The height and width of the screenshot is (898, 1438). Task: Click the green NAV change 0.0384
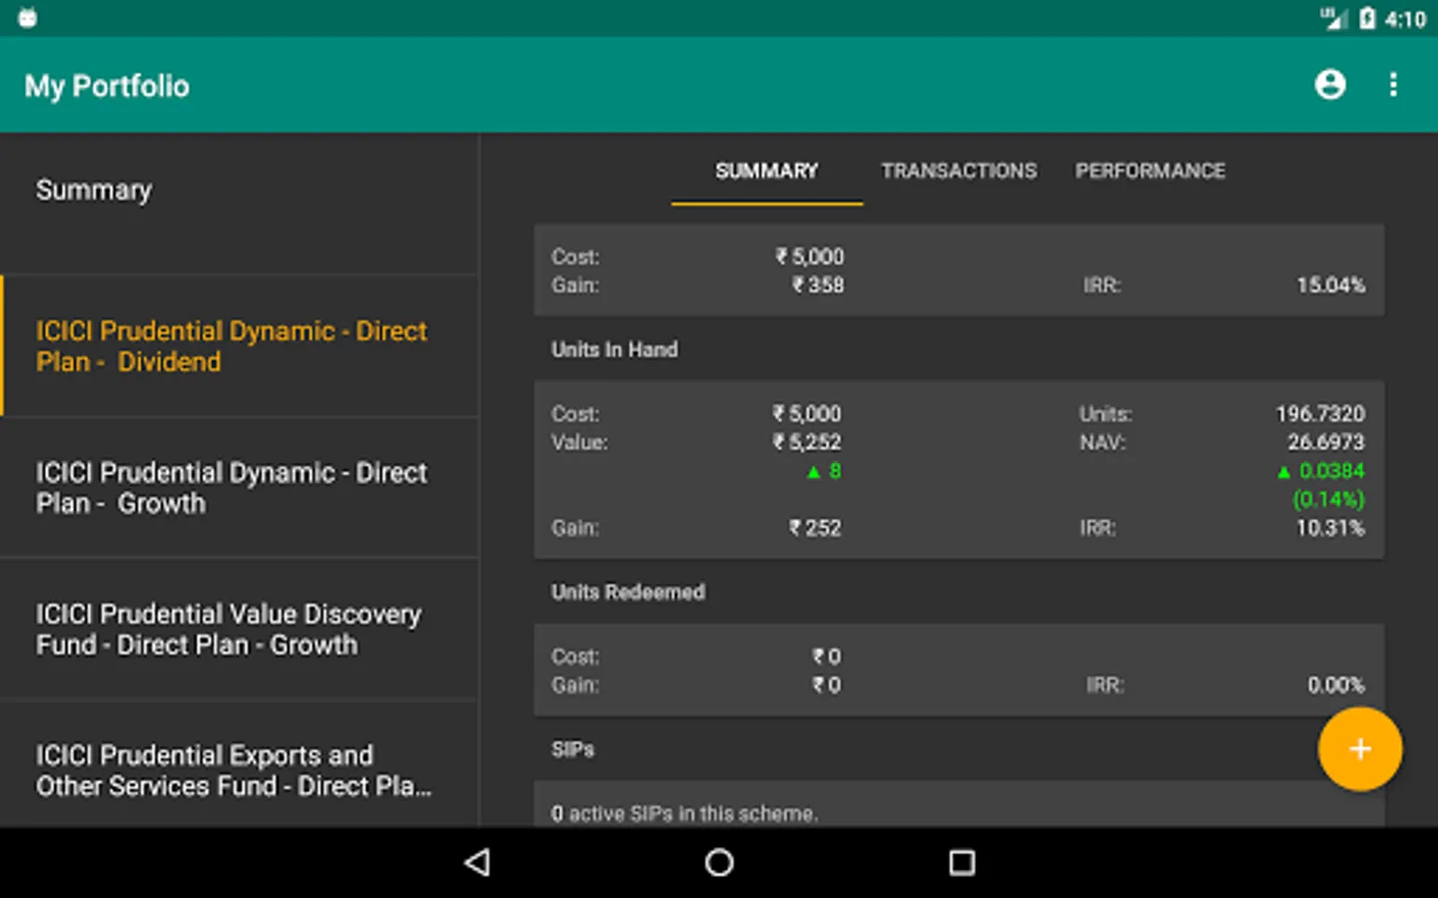pos(1321,471)
